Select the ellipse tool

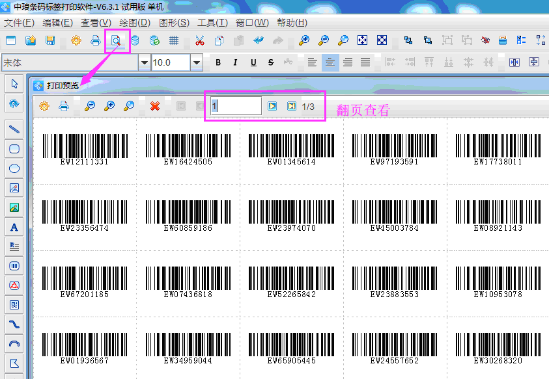coord(14,168)
